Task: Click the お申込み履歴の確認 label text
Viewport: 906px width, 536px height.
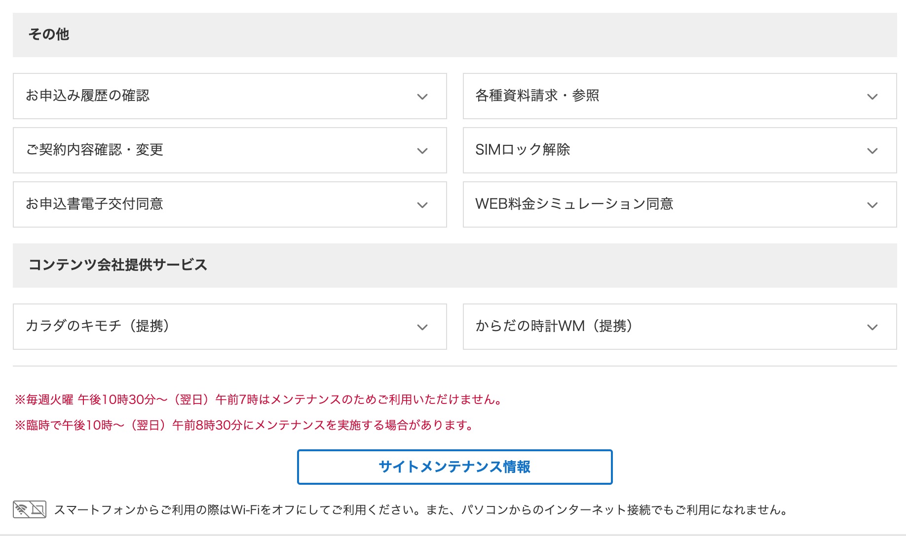Action: tap(87, 96)
